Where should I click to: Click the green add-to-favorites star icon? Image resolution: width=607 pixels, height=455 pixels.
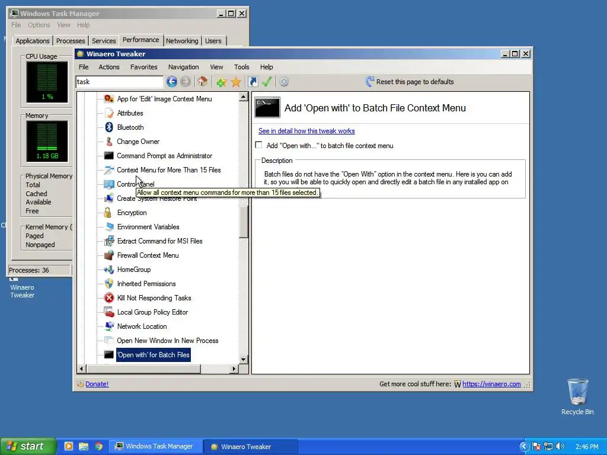tap(222, 82)
